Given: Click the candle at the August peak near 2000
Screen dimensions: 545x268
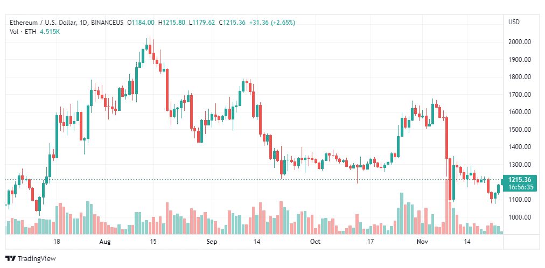Looking at the screenshot, I should pos(150,48).
